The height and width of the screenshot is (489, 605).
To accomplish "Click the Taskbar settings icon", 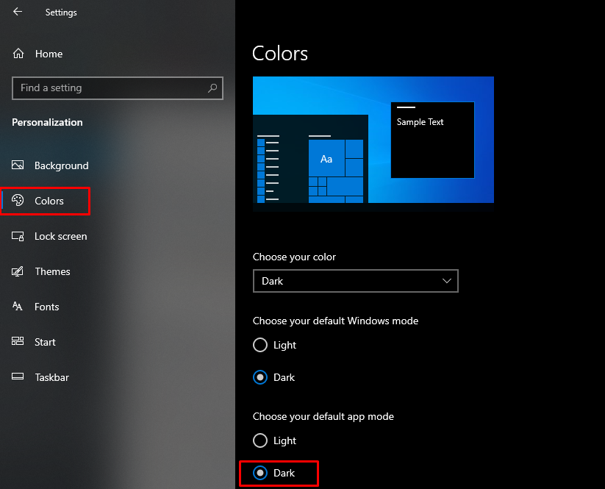I will 19,377.
